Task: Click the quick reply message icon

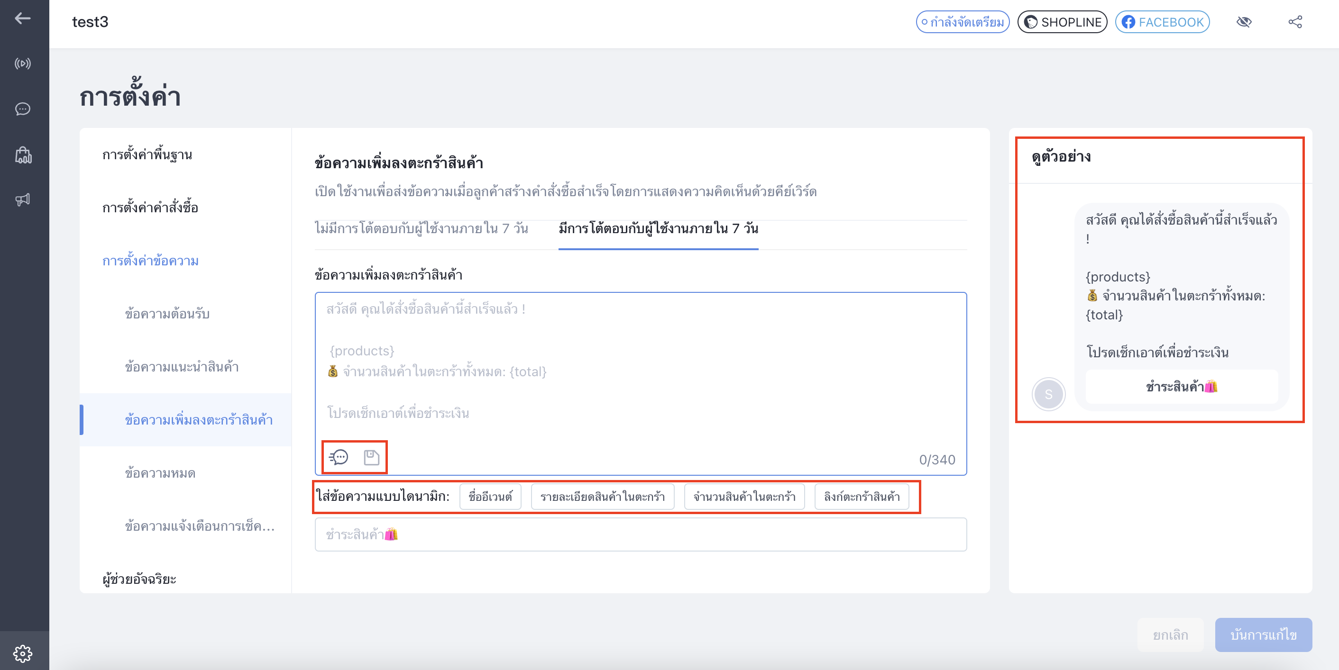Action: pyautogui.click(x=339, y=457)
